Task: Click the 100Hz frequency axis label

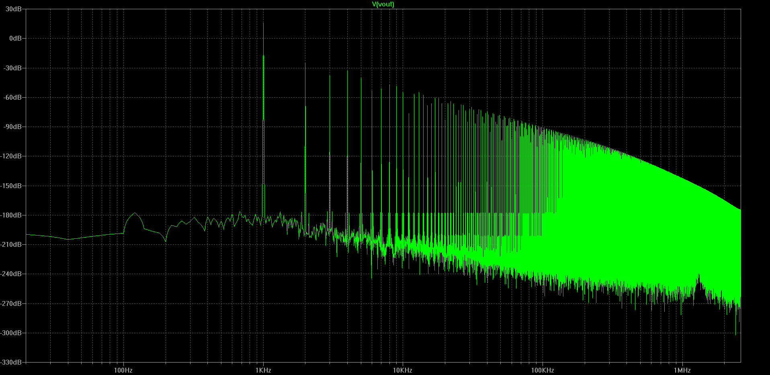Action: click(x=123, y=370)
